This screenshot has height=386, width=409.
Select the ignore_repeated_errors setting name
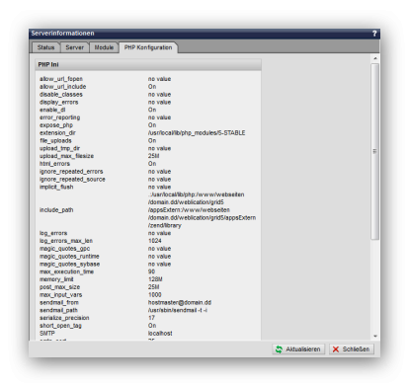(71, 172)
